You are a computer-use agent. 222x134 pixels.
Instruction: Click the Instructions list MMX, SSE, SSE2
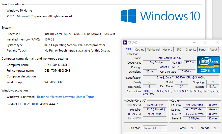(181, 93)
